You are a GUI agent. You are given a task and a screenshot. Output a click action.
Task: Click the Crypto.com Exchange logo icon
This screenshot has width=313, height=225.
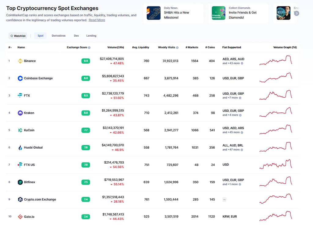point(20,199)
